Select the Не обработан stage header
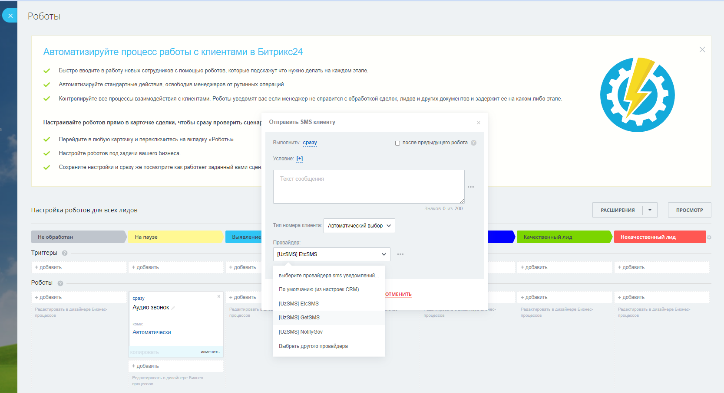The image size is (724, 393). tap(79, 237)
